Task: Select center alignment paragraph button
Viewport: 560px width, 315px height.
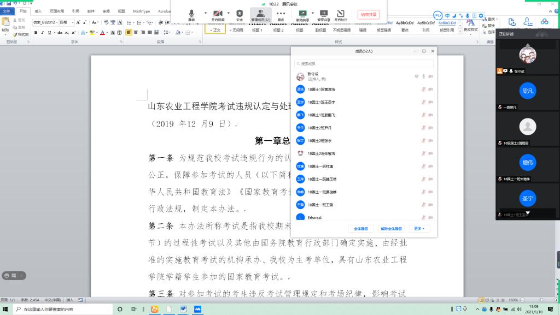Action: pos(136,32)
